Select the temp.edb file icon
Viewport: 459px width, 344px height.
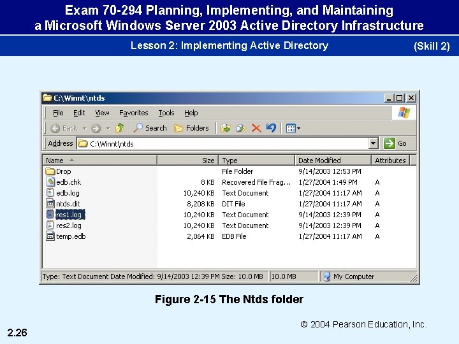[x=50, y=236]
